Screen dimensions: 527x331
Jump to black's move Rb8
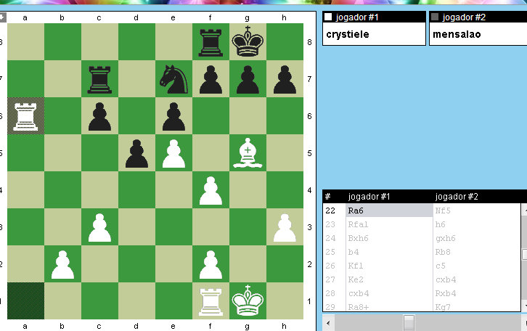(442, 252)
